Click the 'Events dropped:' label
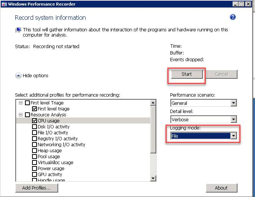The width and height of the screenshot is (255, 197). [x=187, y=60]
